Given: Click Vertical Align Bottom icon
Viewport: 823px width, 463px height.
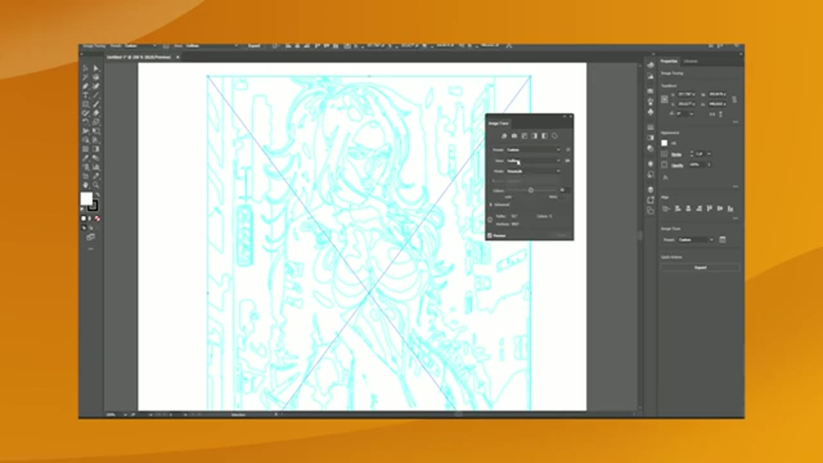Looking at the screenshot, I should click(730, 208).
